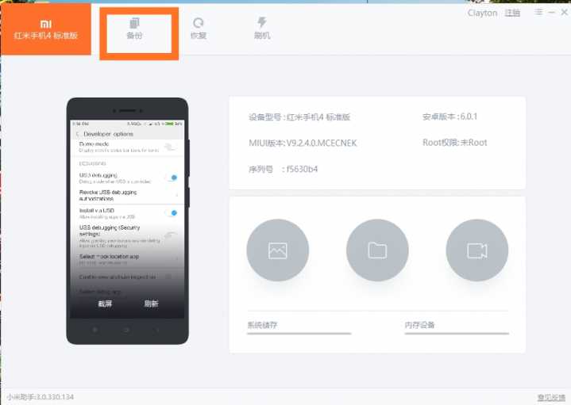The image size is (571, 405).
Task: Minimize the Mi assistant window
Action: pos(552,13)
